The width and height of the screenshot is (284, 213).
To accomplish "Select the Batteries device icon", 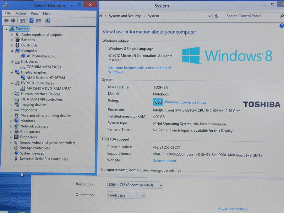I will click(x=17, y=40).
